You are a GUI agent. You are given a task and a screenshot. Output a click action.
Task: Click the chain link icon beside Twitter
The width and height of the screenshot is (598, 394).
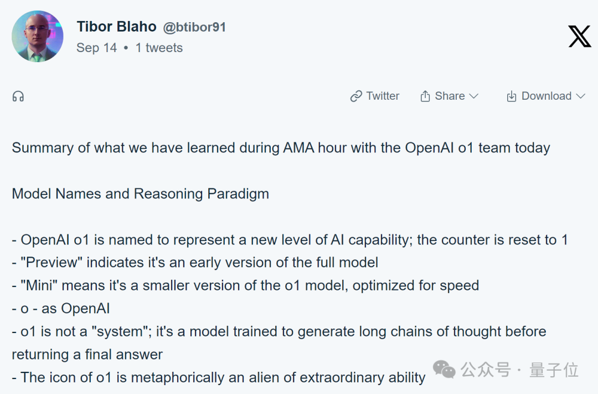coord(356,96)
